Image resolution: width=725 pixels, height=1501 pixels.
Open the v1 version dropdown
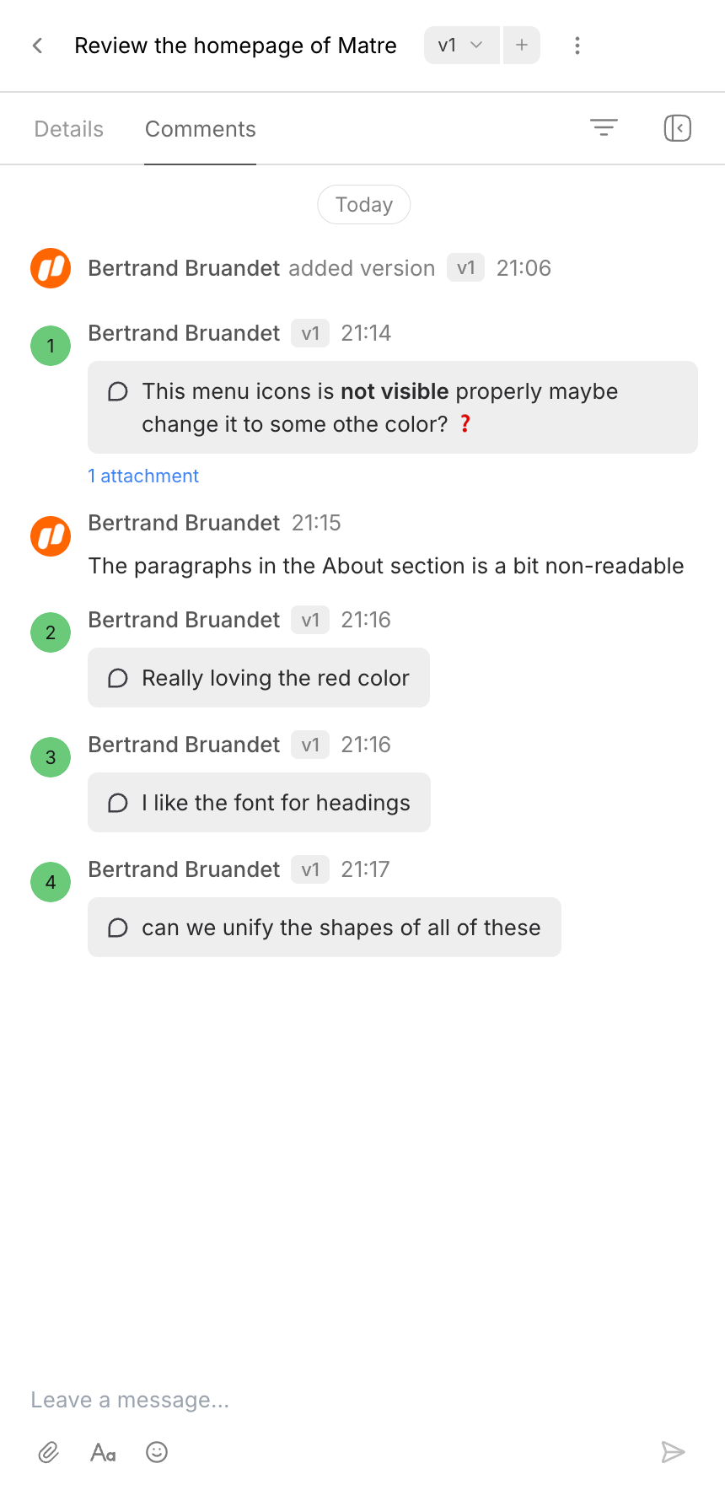click(460, 46)
